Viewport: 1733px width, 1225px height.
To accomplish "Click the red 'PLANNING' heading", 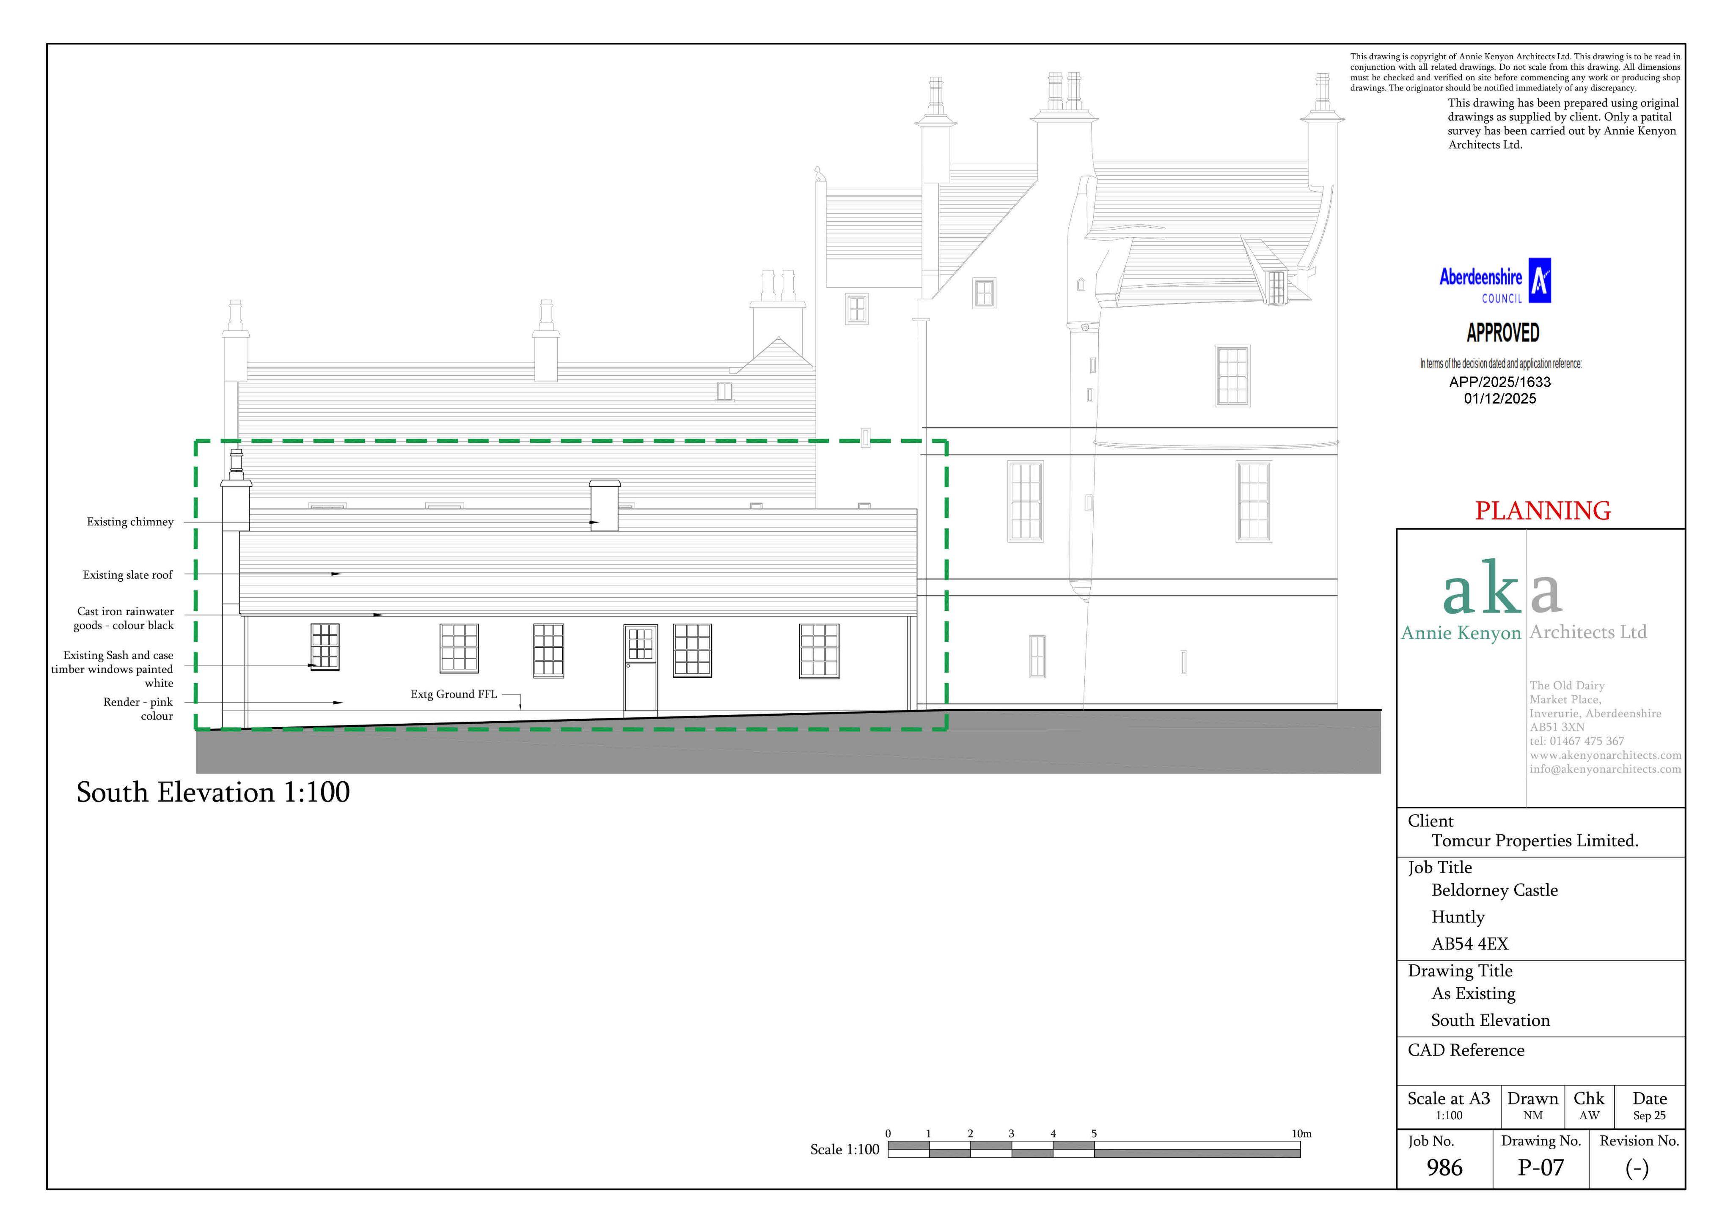I will tap(1543, 511).
